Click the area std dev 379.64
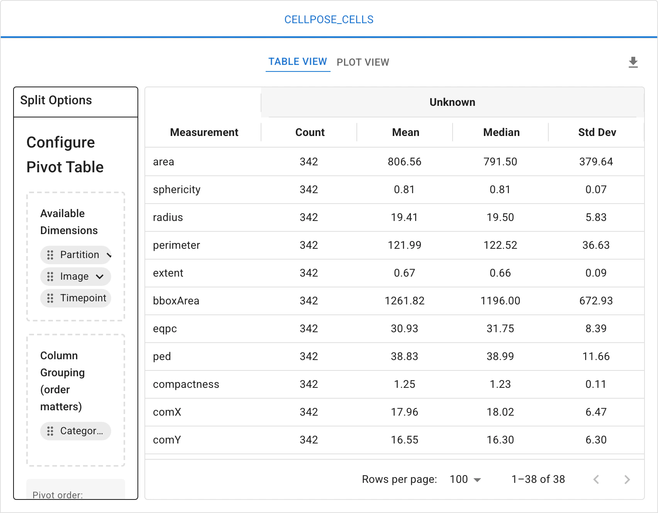 [x=596, y=162]
